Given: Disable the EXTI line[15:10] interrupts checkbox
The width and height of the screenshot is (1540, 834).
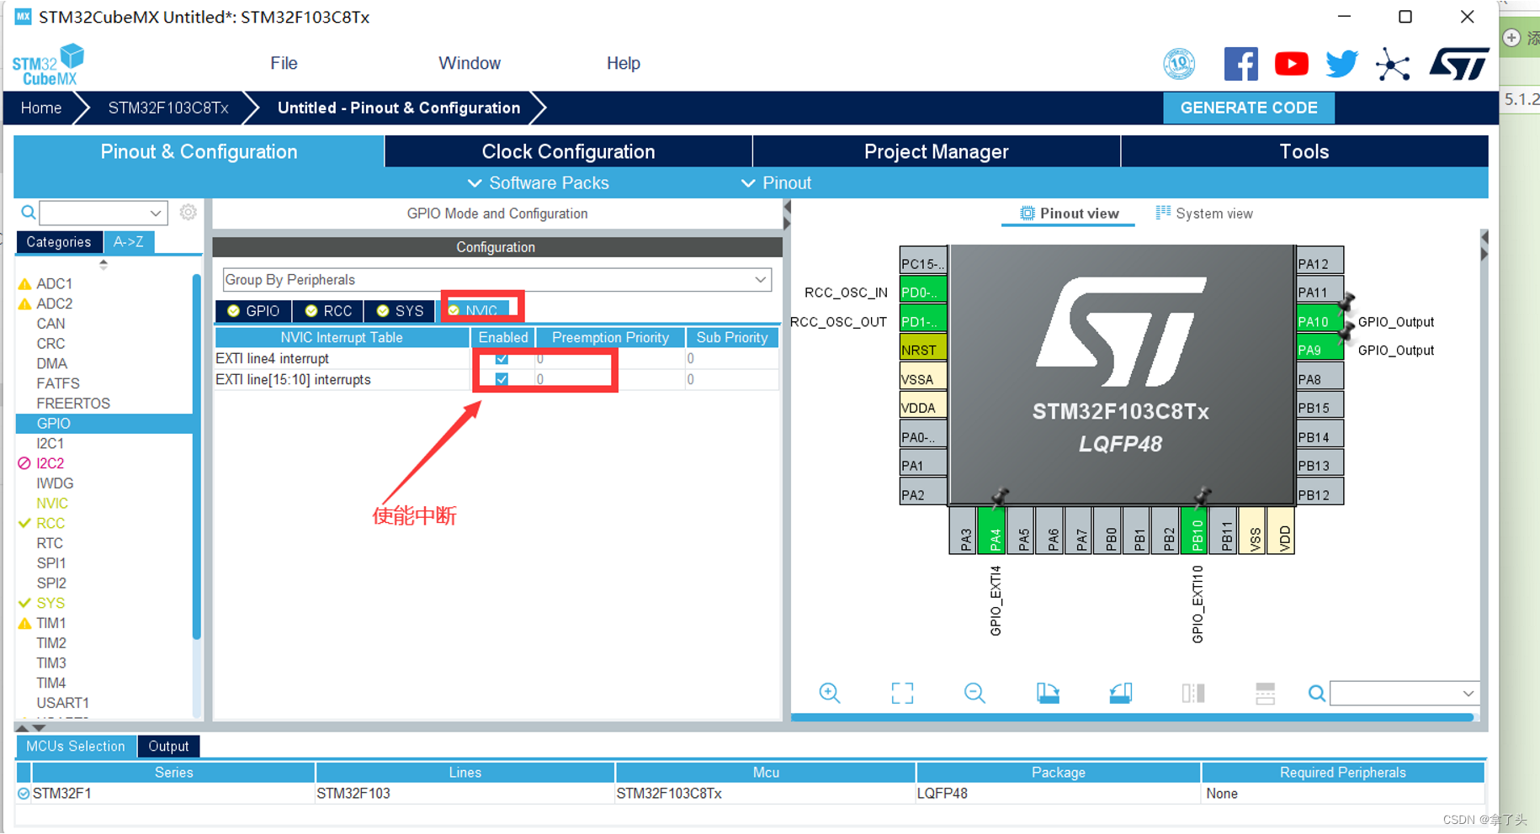Looking at the screenshot, I should pyautogui.click(x=501, y=379).
